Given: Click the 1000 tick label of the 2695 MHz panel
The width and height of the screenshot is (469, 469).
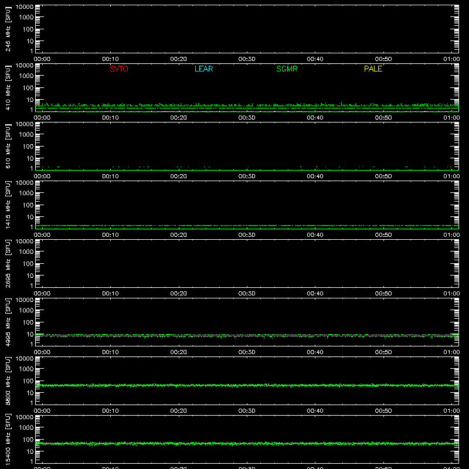Looking at the screenshot, I should tap(26, 252).
